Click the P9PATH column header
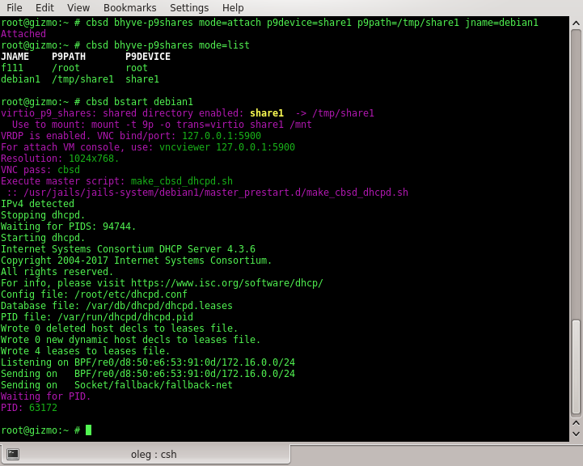The image size is (583, 466). pos(69,57)
